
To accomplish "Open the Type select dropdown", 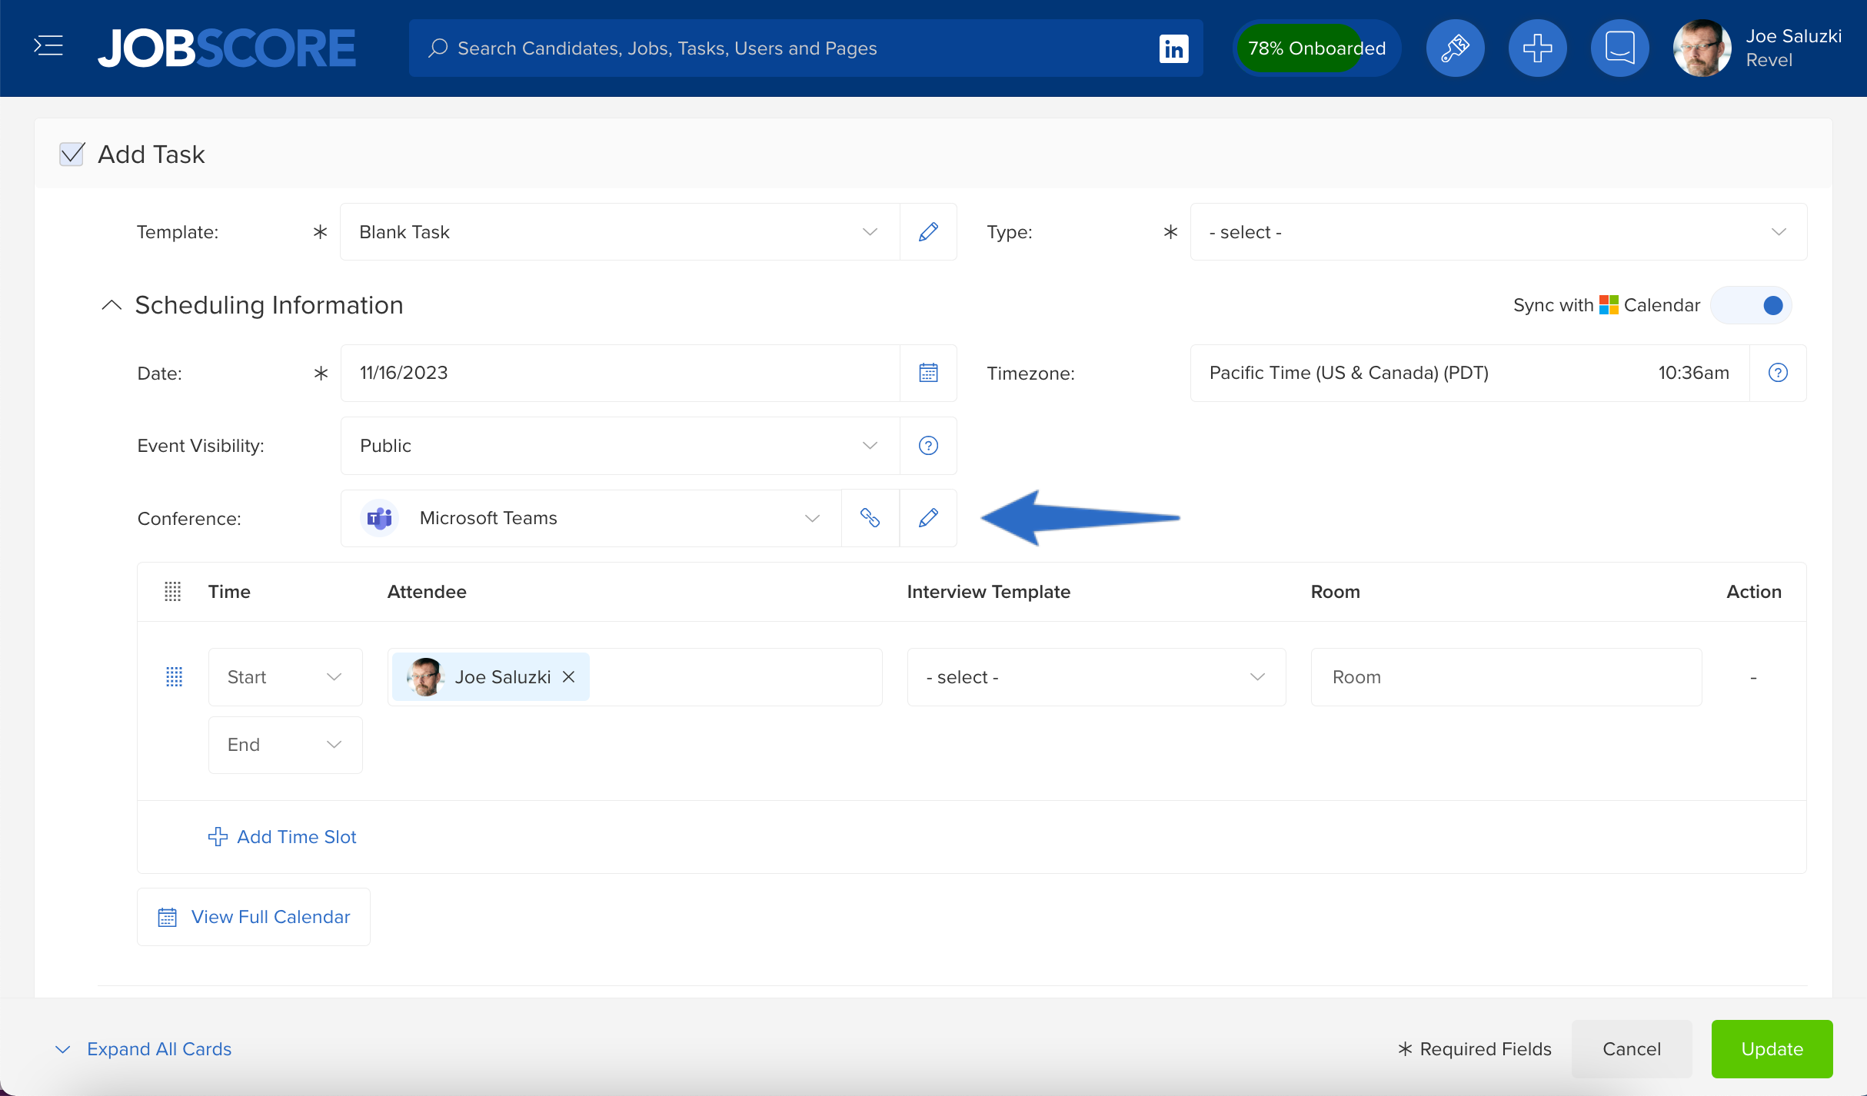I will (1498, 232).
